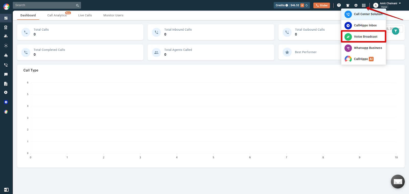409x194 pixels.
Task: Click the Total Inbound Calls label
Action: [178, 30]
